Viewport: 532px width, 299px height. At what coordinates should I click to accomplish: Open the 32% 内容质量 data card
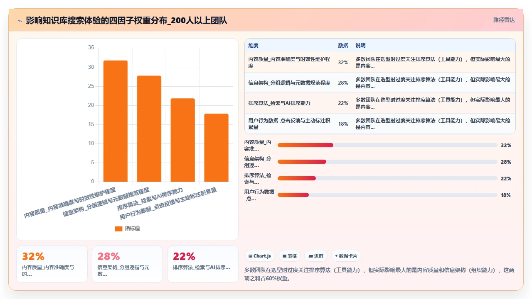(x=52, y=264)
